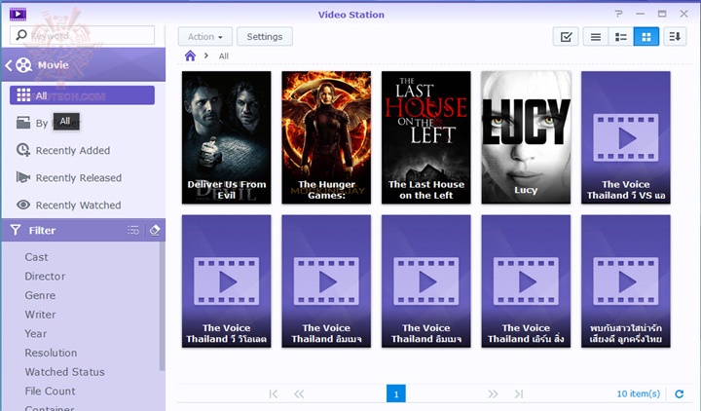The image size is (701, 411).
Task: Maximize the Video Station window
Action: (662, 14)
